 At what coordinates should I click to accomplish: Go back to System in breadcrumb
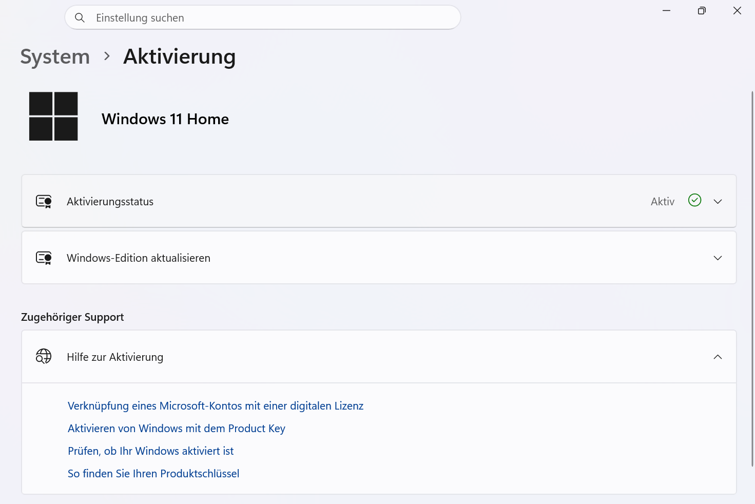(55, 57)
